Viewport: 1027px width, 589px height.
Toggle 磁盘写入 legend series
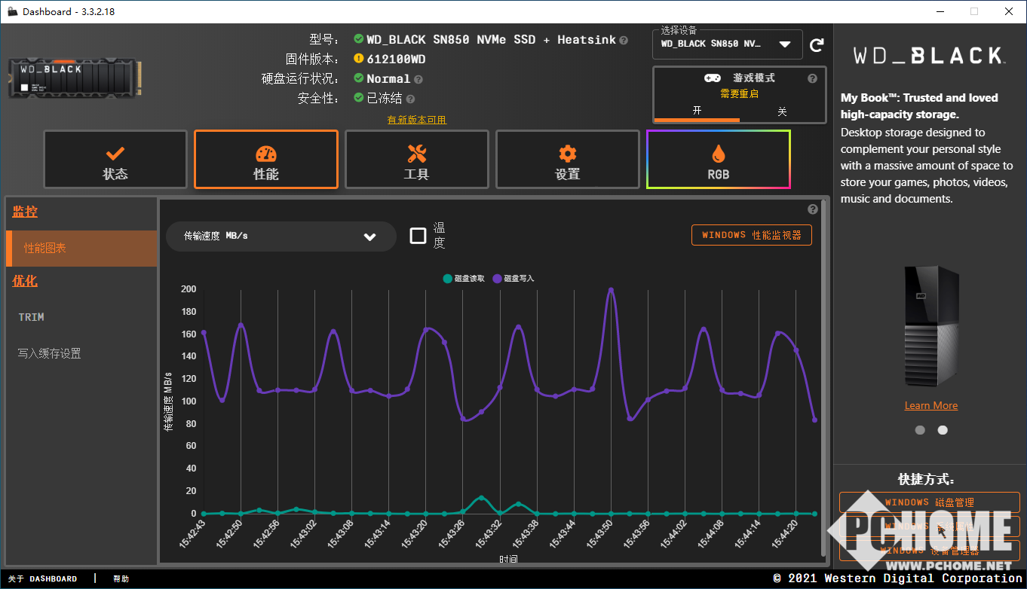(x=513, y=279)
